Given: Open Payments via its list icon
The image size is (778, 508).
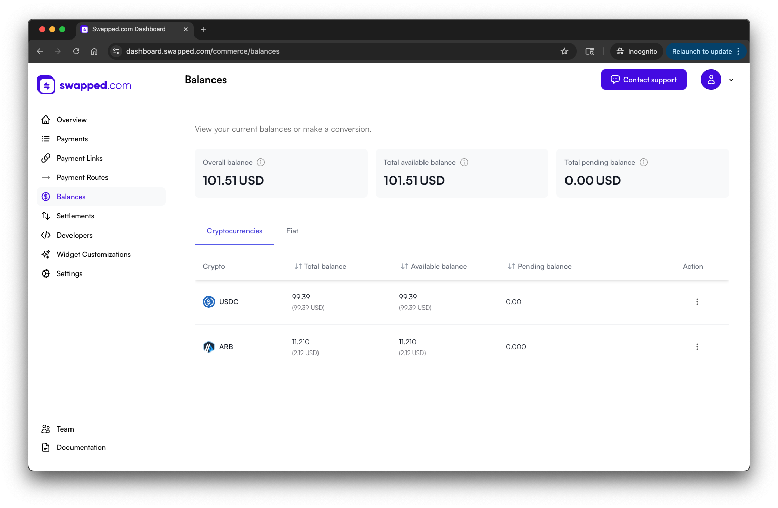Looking at the screenshot, I should click(46, 139).
